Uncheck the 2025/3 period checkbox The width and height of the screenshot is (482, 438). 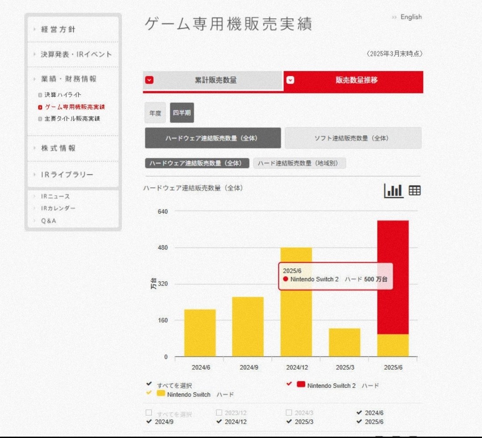point(289,421)
